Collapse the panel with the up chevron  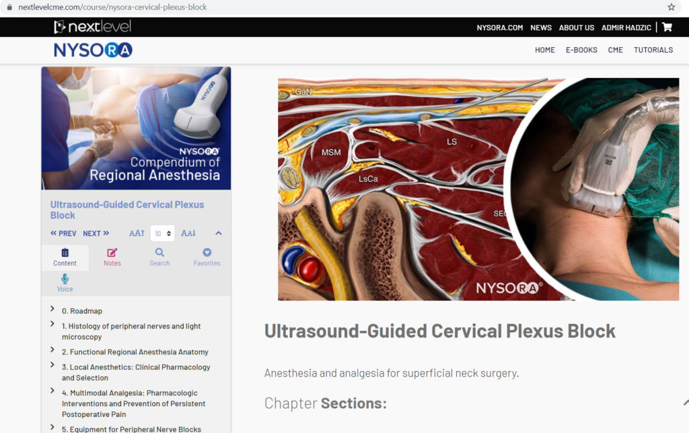(219, 233)
